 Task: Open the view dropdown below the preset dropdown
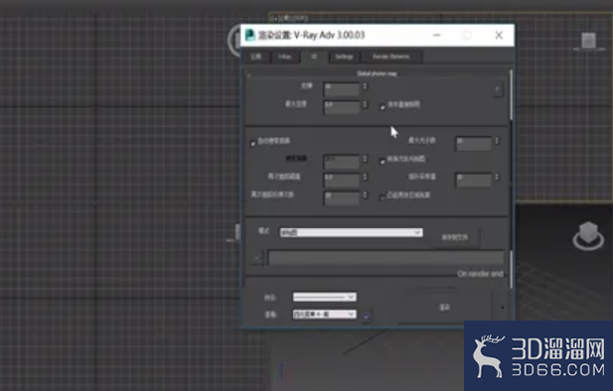pos(325,314)
